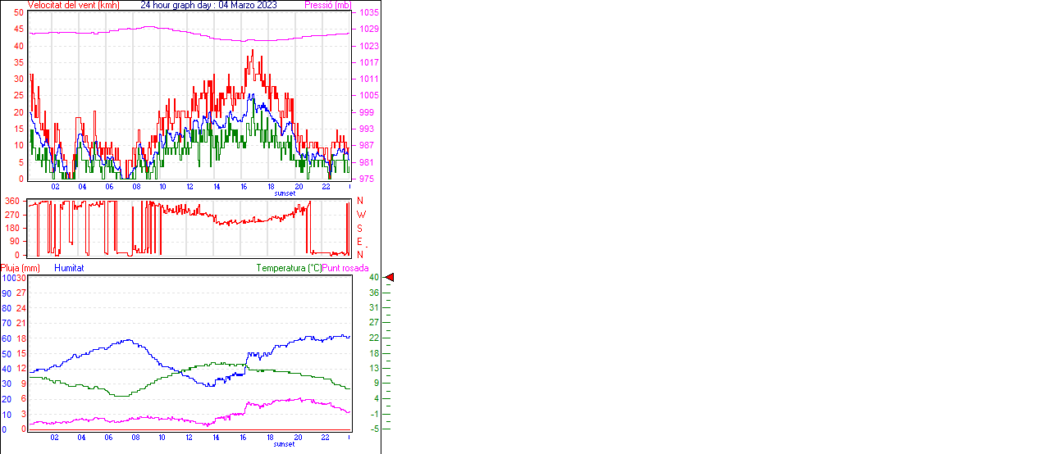Click the 'Temperatura (°C)' legend label
This screenshot has width=1050, height=454.
(289, 268)
